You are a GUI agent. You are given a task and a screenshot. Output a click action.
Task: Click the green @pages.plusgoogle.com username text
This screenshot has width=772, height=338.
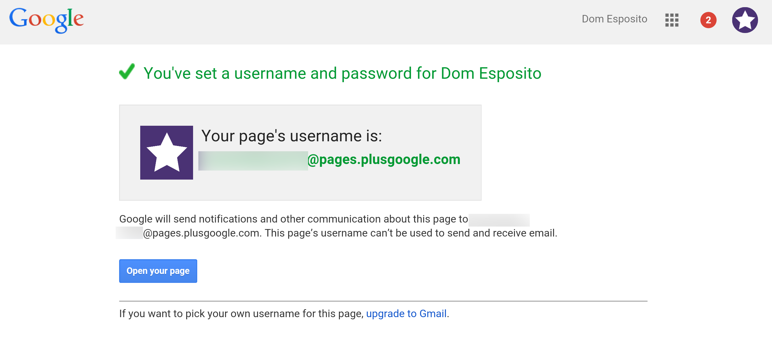click(x=384, y=160)
